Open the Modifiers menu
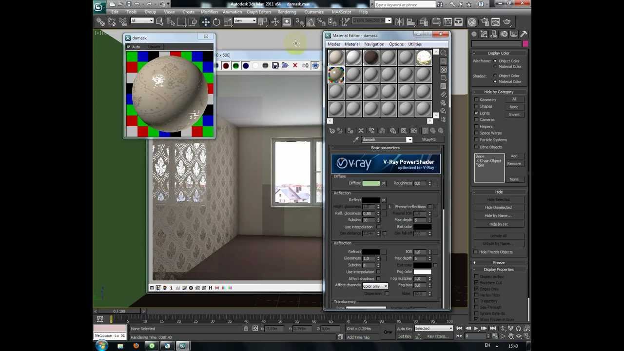This screenshot has height=351, width=624. (209, 12)
